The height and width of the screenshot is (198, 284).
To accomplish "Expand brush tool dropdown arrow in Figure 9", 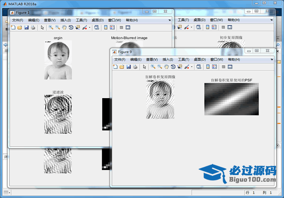I will point(192,67).
